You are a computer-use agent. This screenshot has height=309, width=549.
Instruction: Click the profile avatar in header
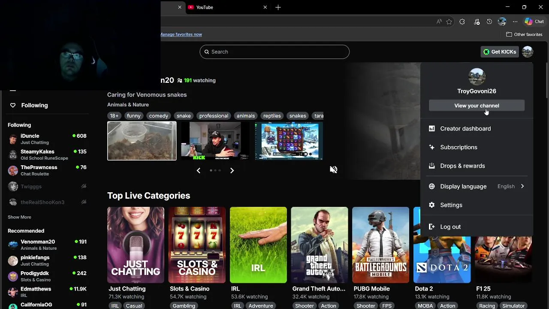point(528,52)
